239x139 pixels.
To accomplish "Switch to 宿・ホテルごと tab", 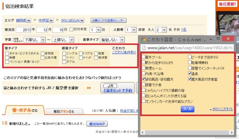I will (25, 110).
